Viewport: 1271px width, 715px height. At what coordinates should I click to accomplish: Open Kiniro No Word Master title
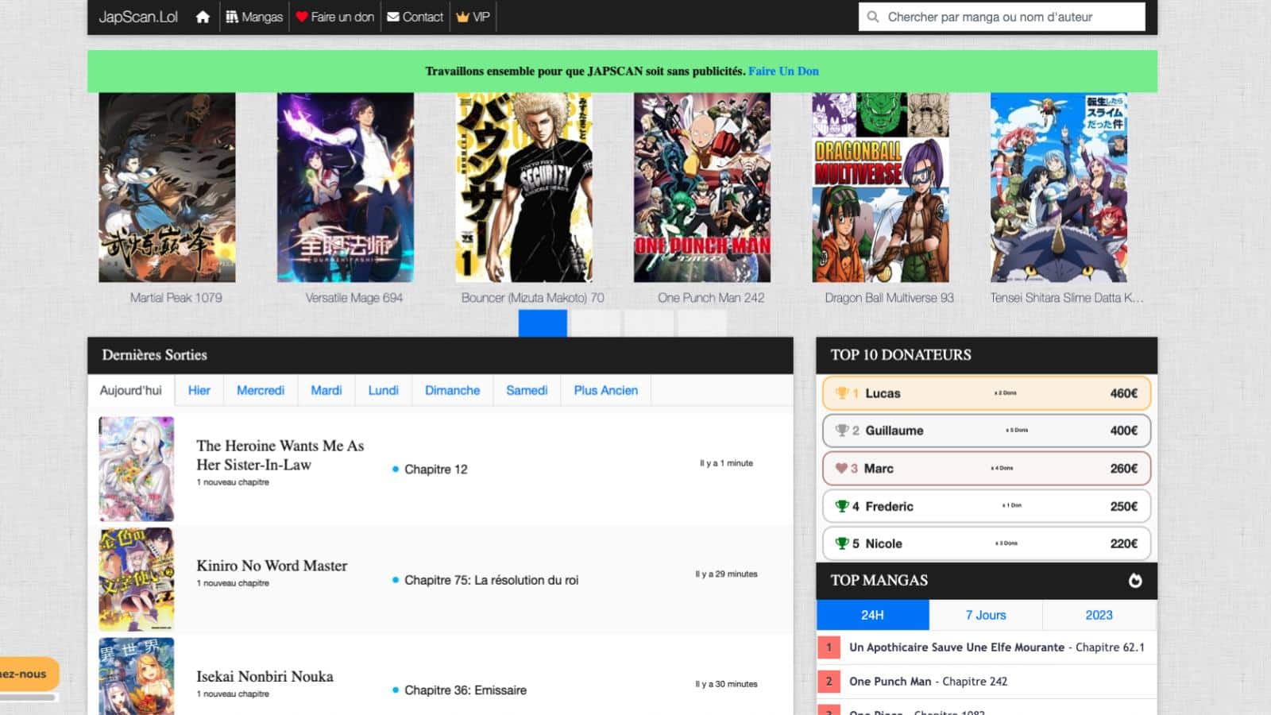click(x=272, y=566)
